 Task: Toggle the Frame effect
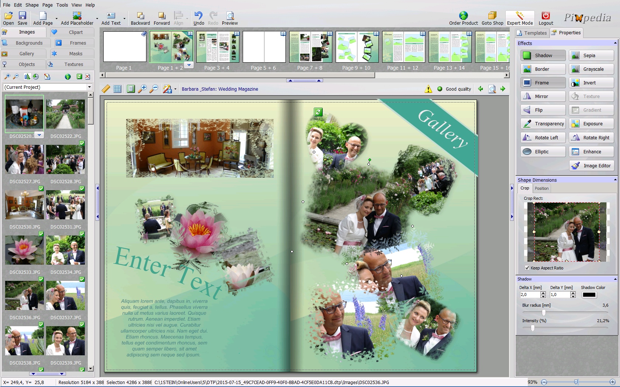(x=543, y=83)
